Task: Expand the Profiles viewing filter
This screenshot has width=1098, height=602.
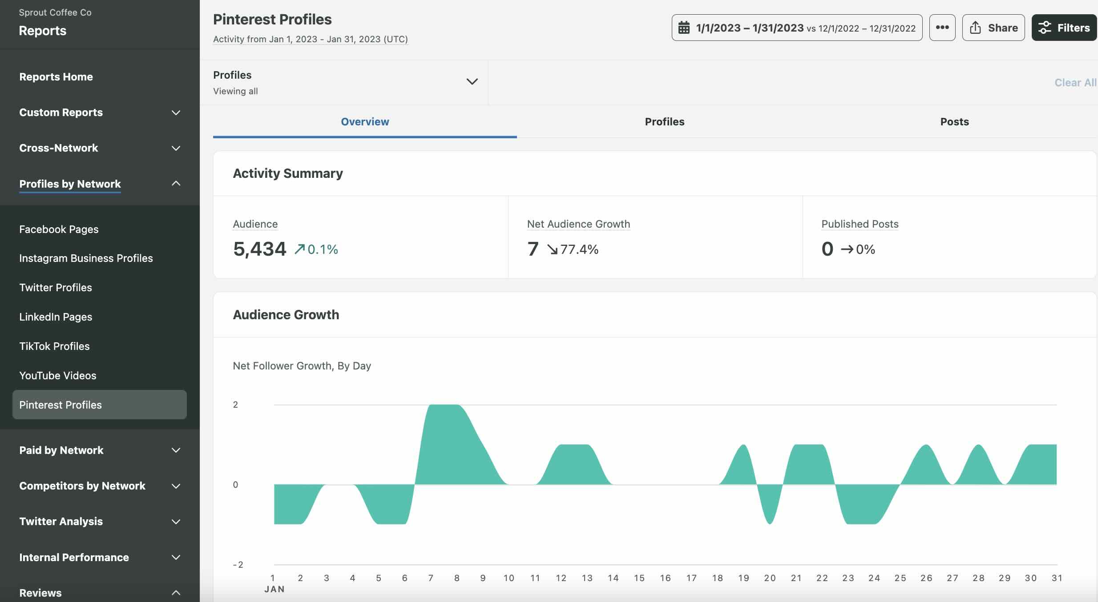Action: [x=472, y=81]
